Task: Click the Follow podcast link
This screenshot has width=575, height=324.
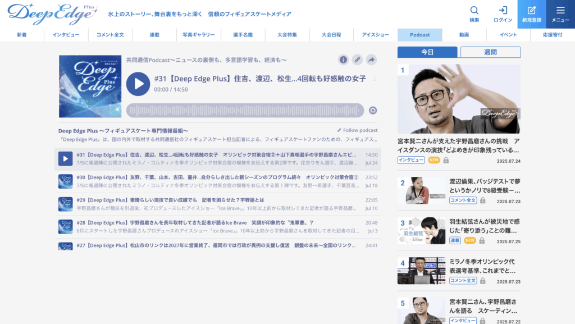Action: point(357,130)
